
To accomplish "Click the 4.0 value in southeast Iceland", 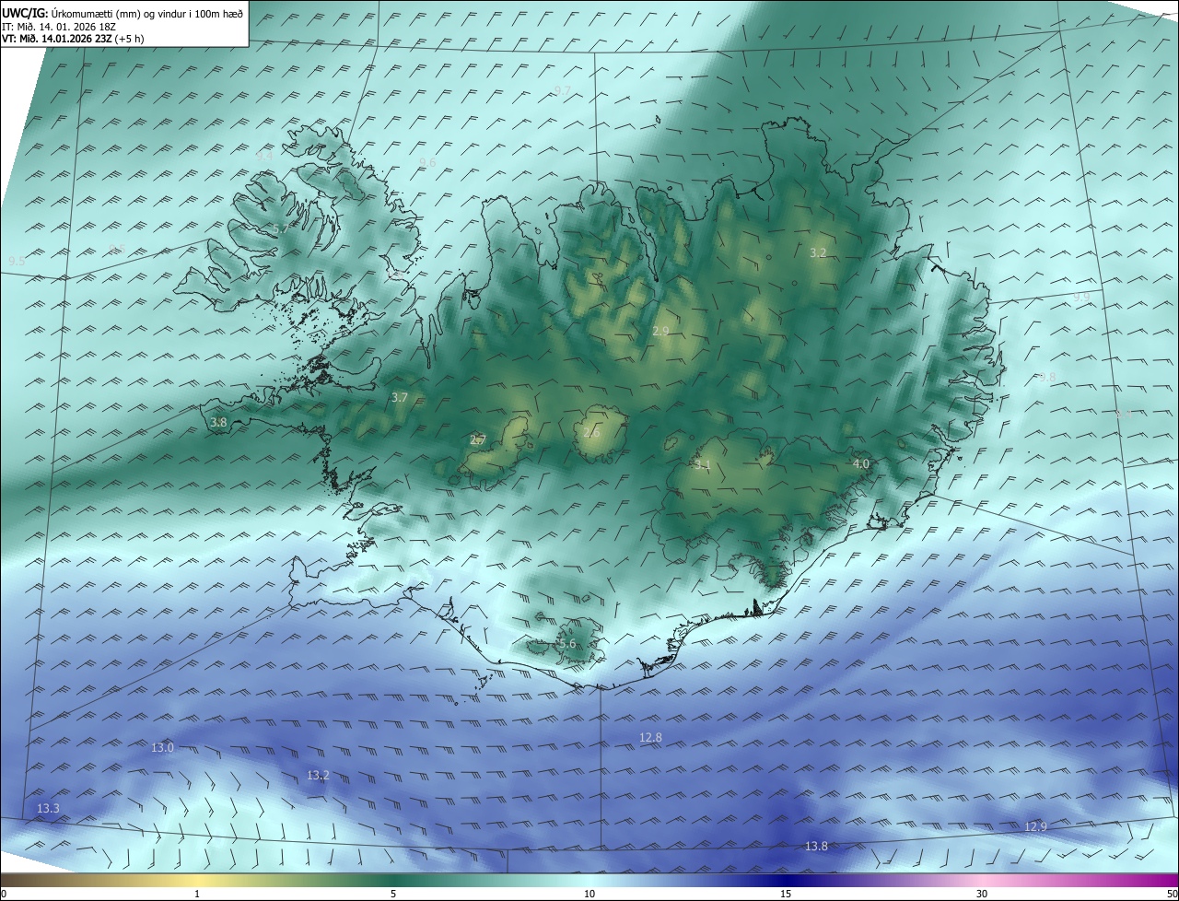I will (x=861, y=464).
